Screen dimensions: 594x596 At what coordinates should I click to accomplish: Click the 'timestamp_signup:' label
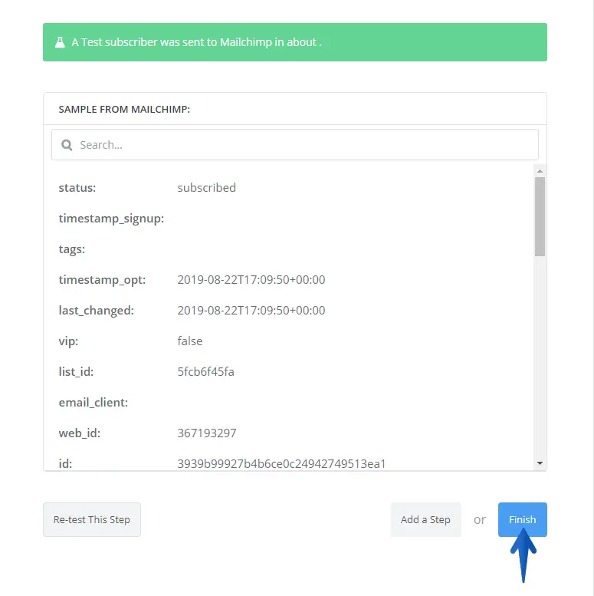click(111, 219)
